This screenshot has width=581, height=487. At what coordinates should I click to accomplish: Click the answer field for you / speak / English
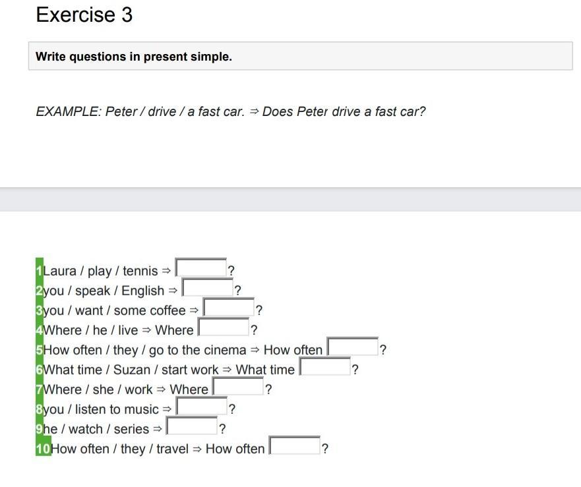click(x=208, y=287)
